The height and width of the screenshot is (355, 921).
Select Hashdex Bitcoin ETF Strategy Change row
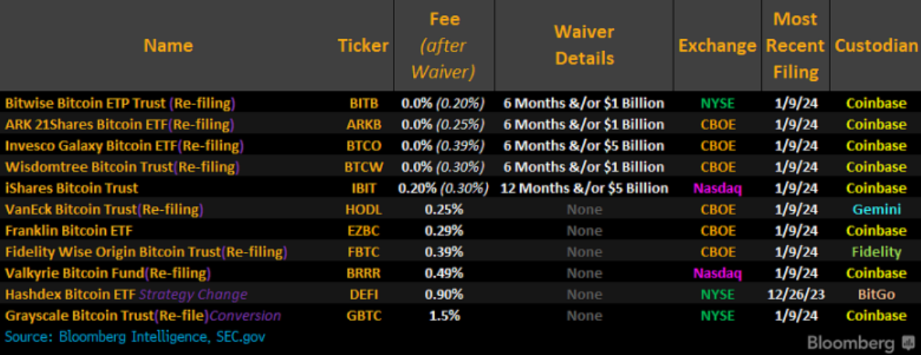(460, 295)
